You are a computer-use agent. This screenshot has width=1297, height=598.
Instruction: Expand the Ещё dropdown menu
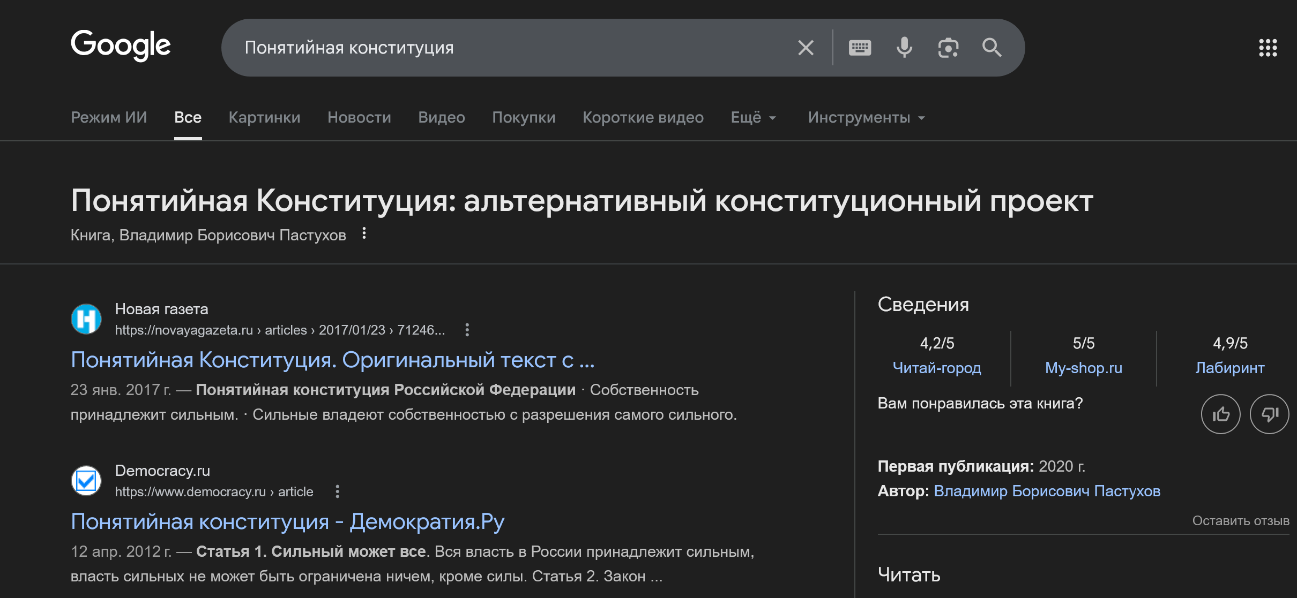click(x=753, y=117)
